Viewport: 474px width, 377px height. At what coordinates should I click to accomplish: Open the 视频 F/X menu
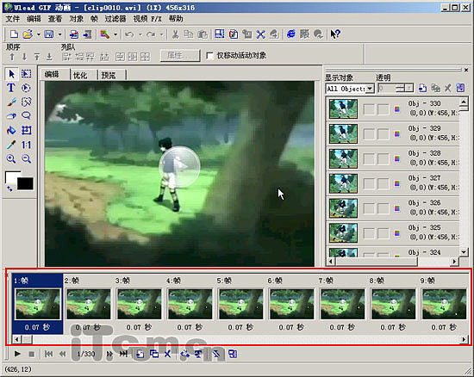coord(147,19)
